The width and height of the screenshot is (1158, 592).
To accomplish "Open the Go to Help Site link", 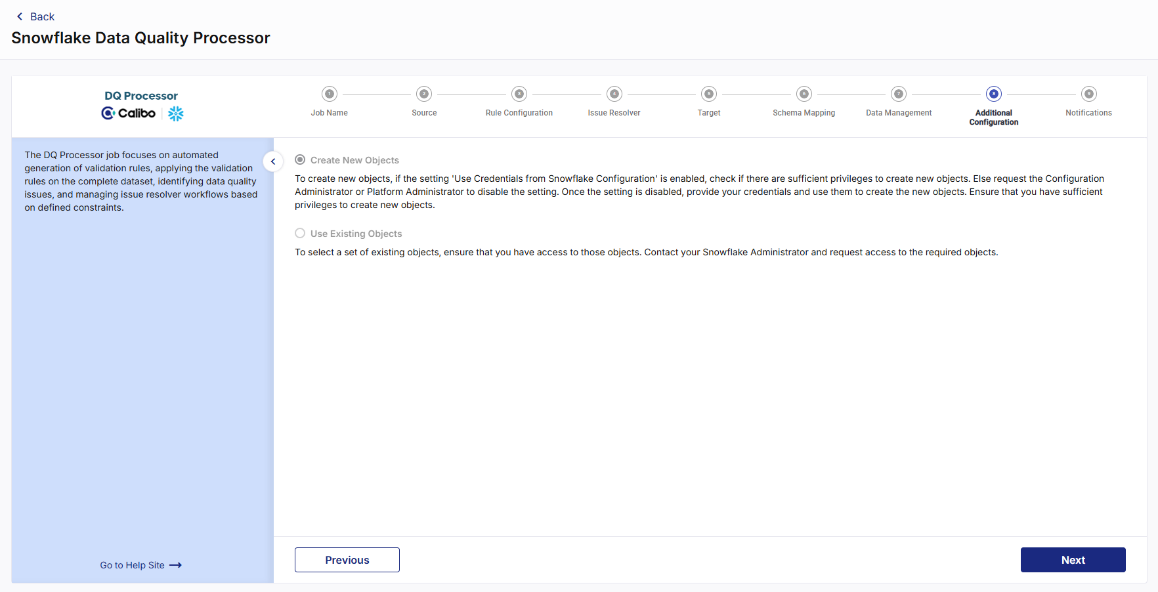I will click(x=140, y=565).
